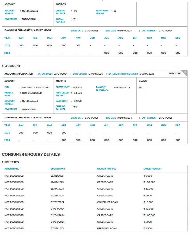This screenshot has height=239, width=190.
Task: Click the Personal Loan enquiry purpose
Action: click(x=107, y=228)
